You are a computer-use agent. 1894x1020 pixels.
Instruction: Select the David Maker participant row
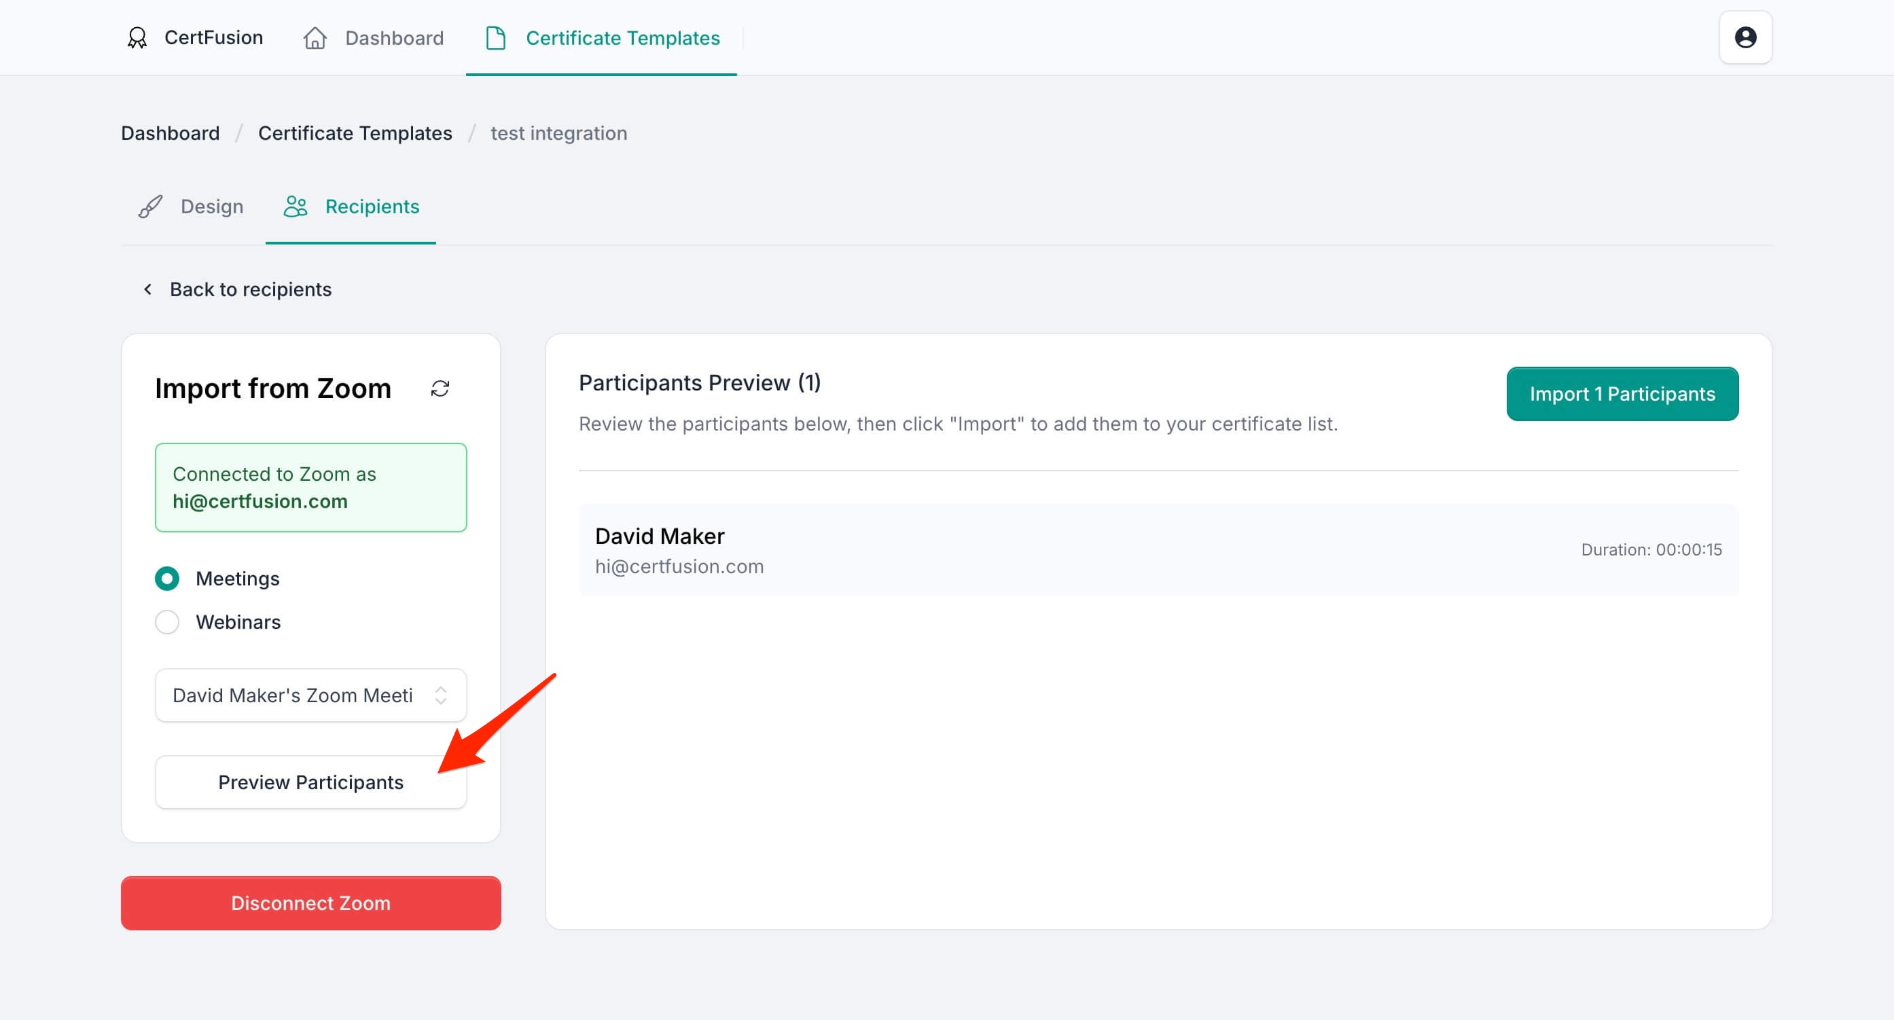1158,549
